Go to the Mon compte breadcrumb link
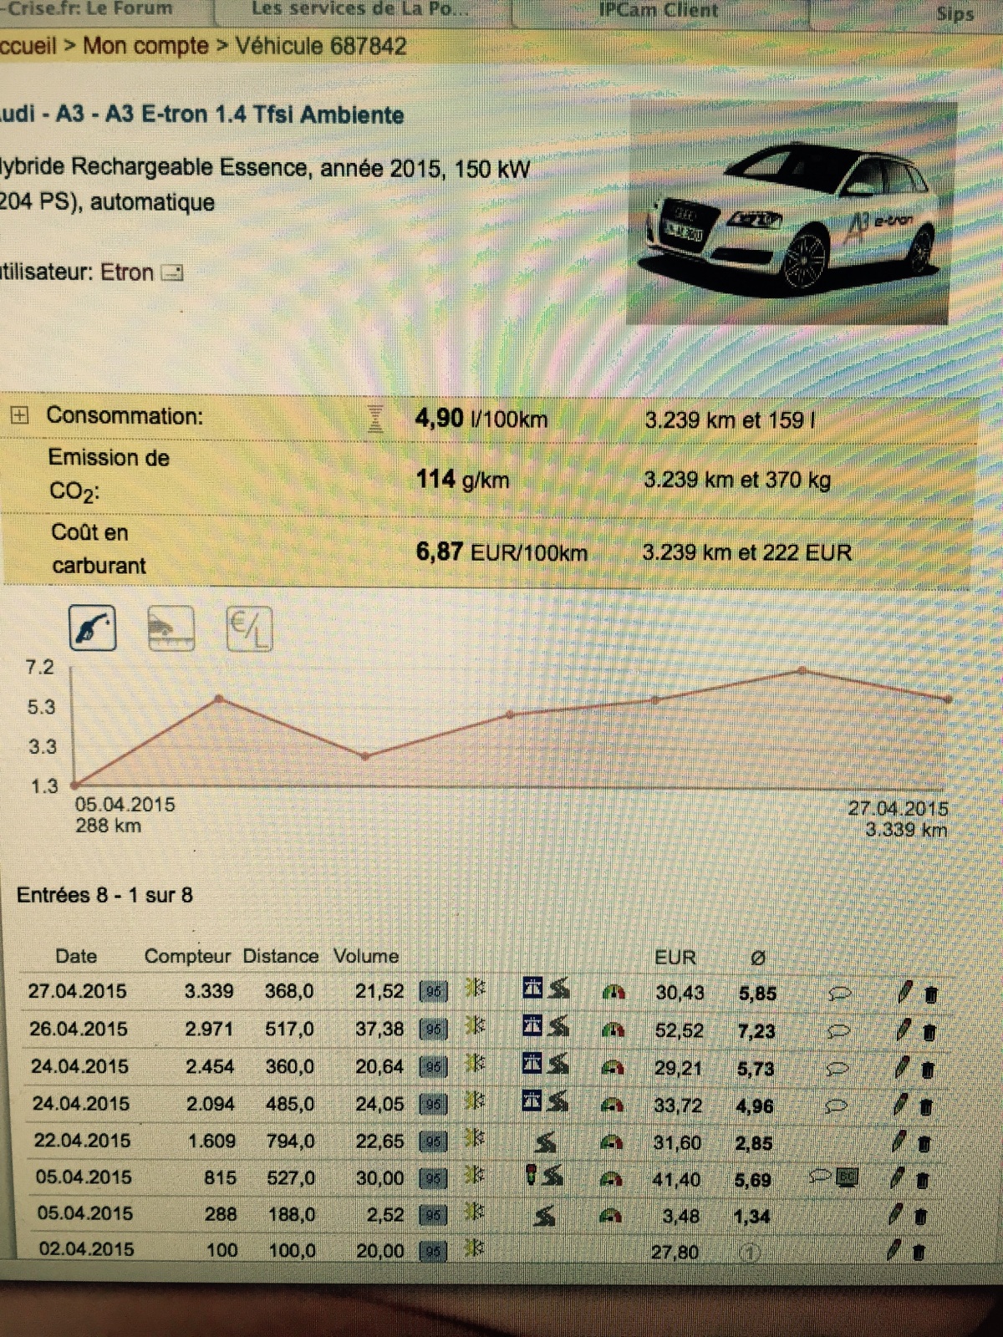This screenshot has width=1003, height=1337. pyautogui.click(x=145, y=46)
